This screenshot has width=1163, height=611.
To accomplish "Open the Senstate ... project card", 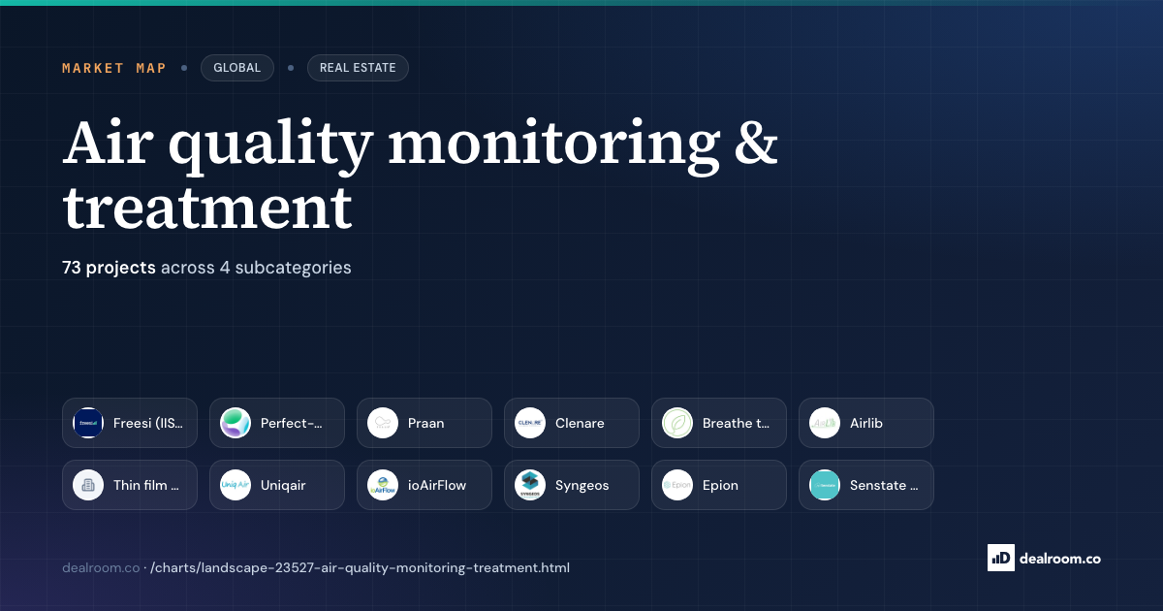I will [866, 485].
